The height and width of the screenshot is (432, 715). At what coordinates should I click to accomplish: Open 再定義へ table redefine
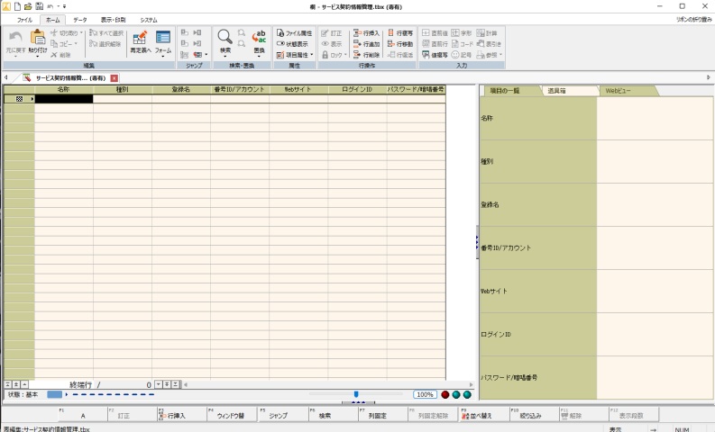140,41
